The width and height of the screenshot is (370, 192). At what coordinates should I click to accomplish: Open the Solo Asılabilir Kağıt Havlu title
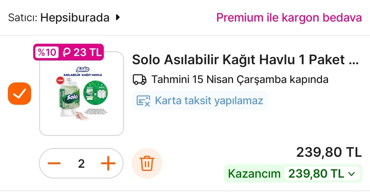pos(245,59)
